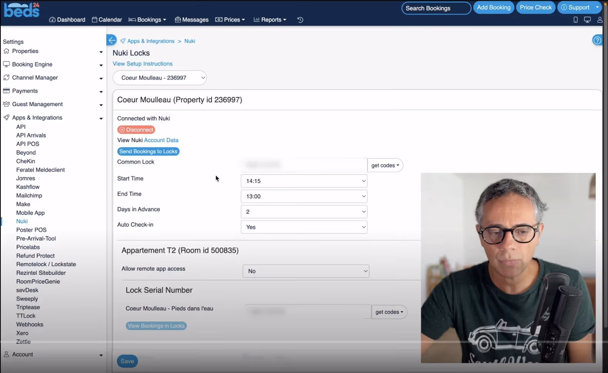
Task: Go to Messages
Action: tap(191, 20)
